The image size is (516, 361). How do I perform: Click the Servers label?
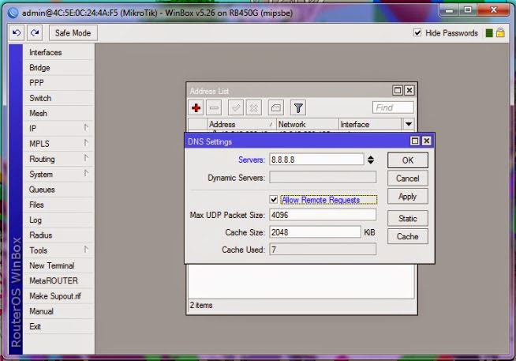(252, 160)
